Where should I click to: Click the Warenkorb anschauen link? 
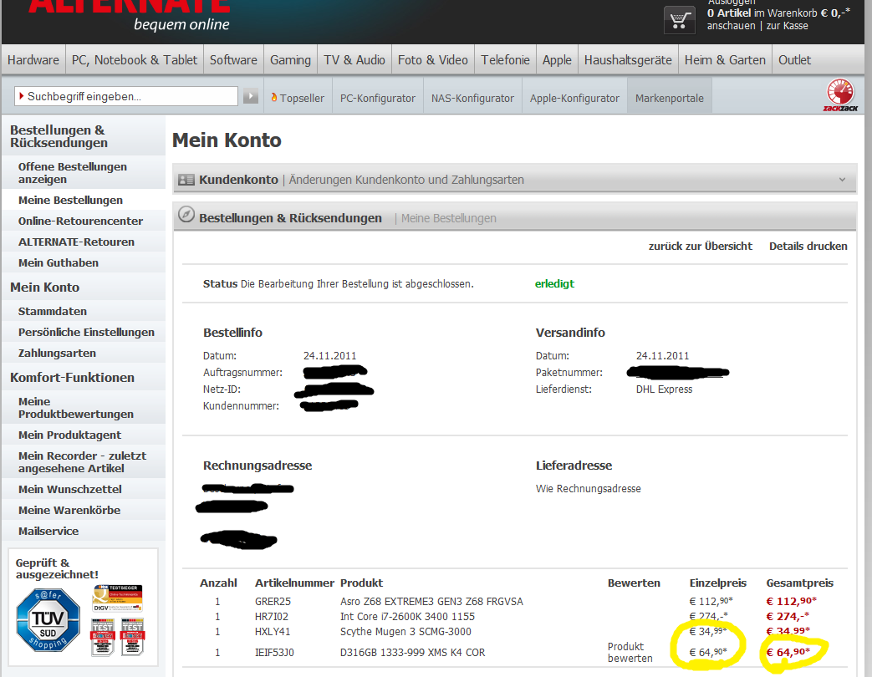pyautogui.click(x=731, y=26)
